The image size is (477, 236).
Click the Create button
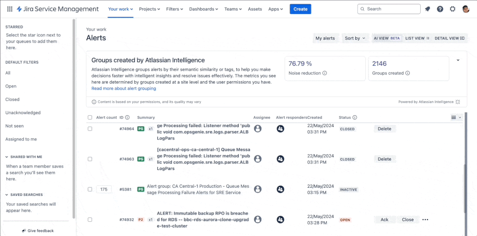tap(300, 9)
